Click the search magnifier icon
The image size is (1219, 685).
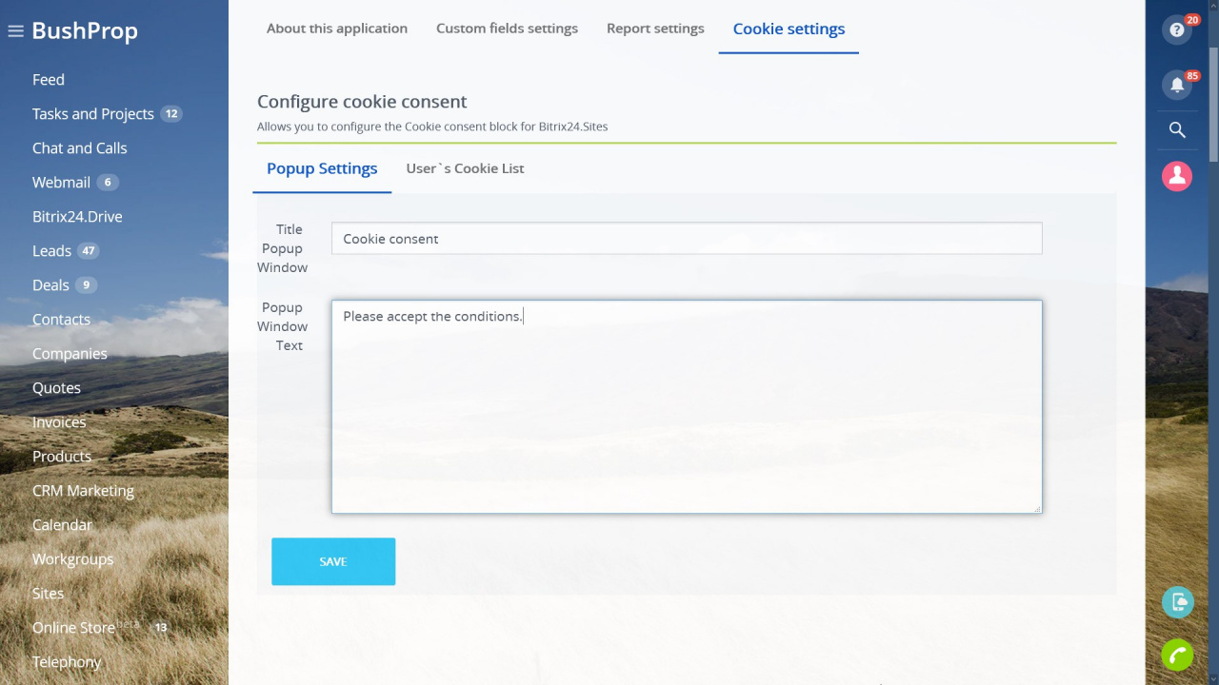[x=1177, y=130]
